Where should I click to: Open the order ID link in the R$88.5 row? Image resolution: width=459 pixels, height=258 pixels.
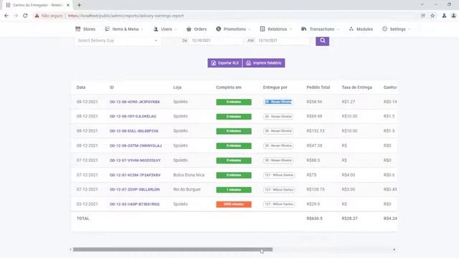click(x=135, y=161)
